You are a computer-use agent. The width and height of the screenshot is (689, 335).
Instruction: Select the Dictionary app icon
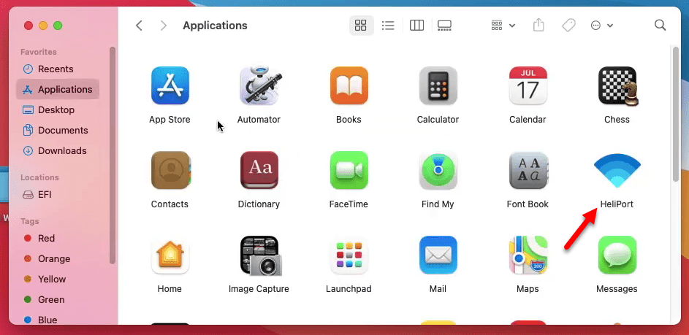point(259,170)
